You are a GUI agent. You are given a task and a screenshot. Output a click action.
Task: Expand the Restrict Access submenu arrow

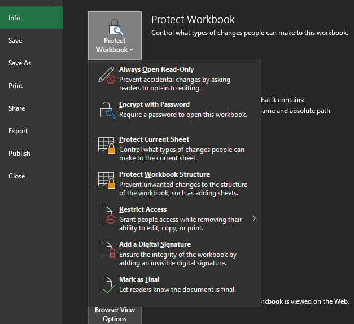pyautogui.click(x=254, y=218)
